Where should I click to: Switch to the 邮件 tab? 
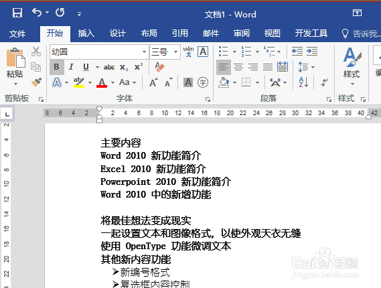coord(211,33)
